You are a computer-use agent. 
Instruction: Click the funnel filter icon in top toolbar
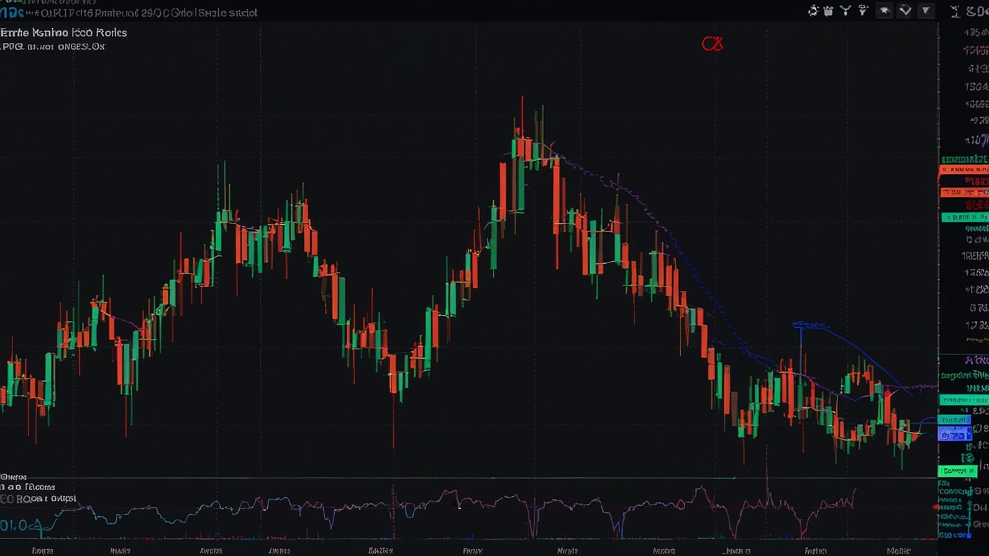(863, 11)
